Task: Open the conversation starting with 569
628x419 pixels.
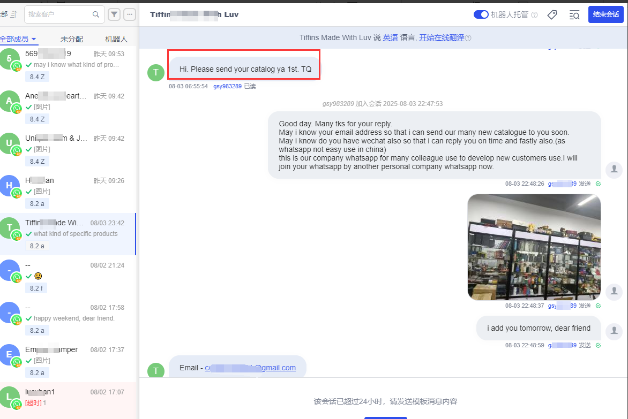Action: (x=68, y=65)
